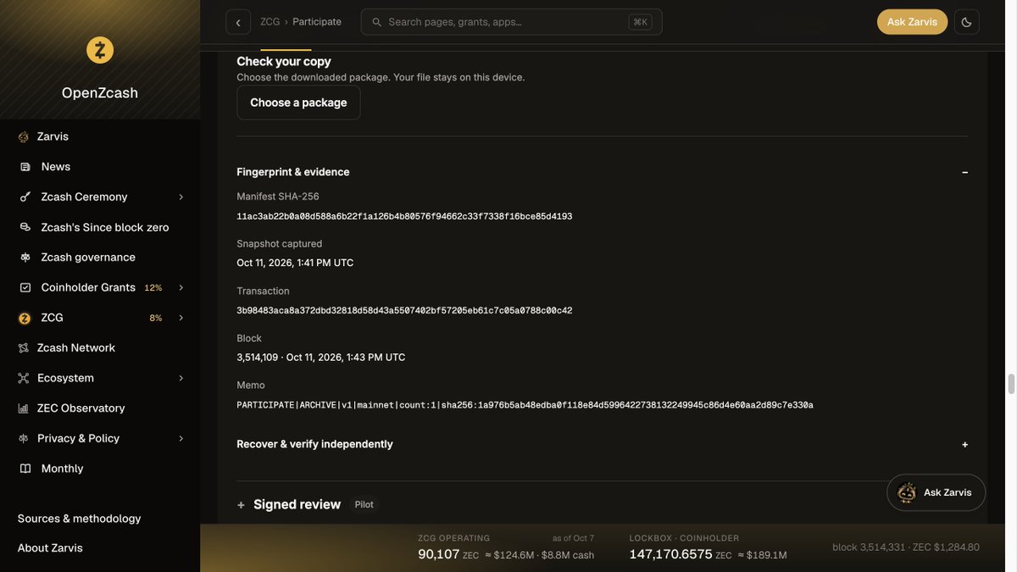Expand the Zcash Ceremony submenu chevron
The height and width of the screenshot is (572, 1017).
(181, 197)
